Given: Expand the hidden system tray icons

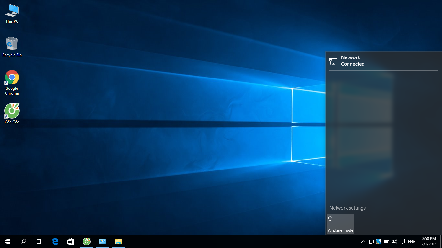Looking at the screenshot, I should coord(363,241).
